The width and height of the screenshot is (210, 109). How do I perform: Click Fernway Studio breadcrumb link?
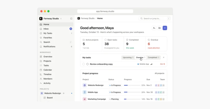point(88,18)
